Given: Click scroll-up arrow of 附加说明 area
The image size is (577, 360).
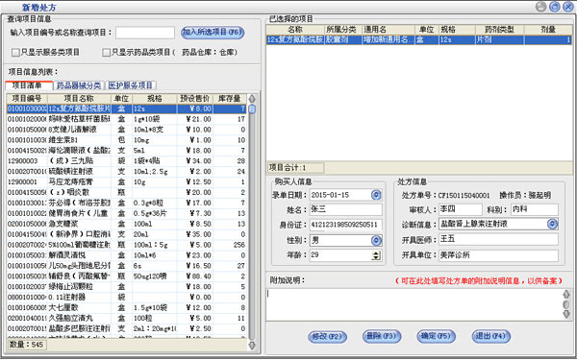Looking at the screenshot, I should pyautogui.click(x=566, y=294).
